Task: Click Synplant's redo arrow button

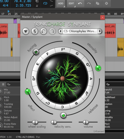Action: pyautogui.click(x=52, y=31)
